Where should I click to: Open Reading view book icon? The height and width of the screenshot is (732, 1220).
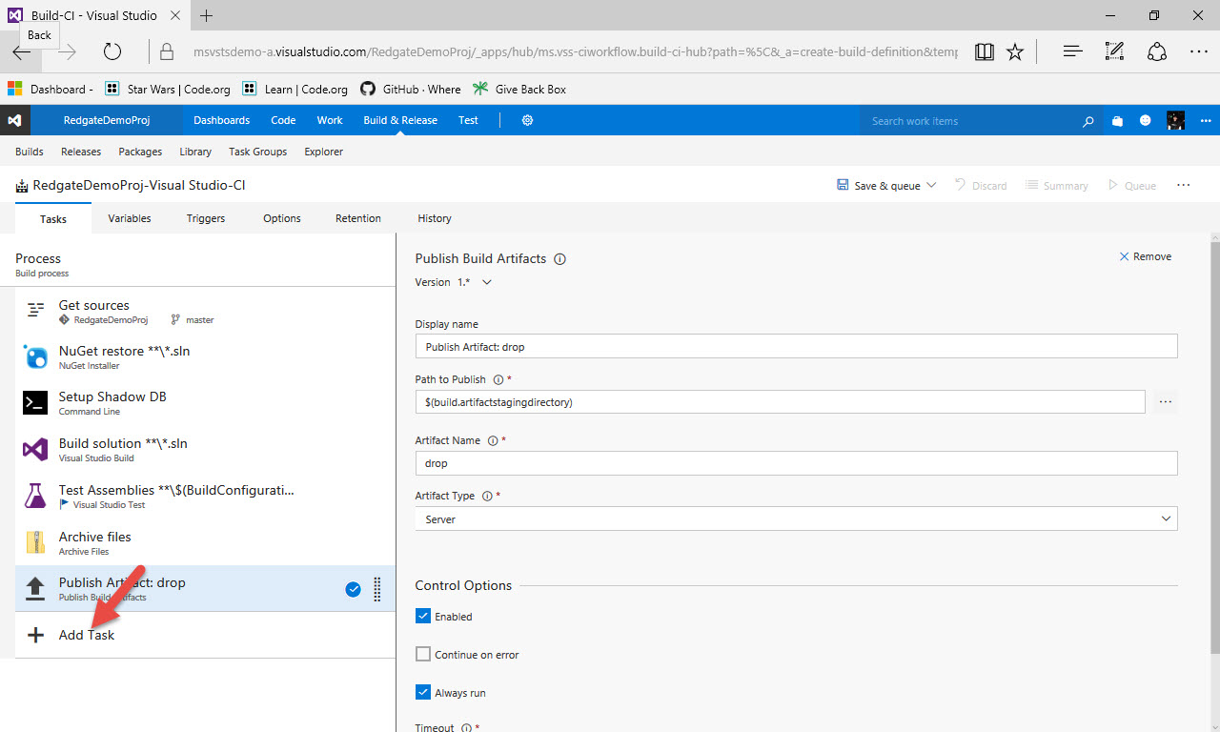[985, 52]
